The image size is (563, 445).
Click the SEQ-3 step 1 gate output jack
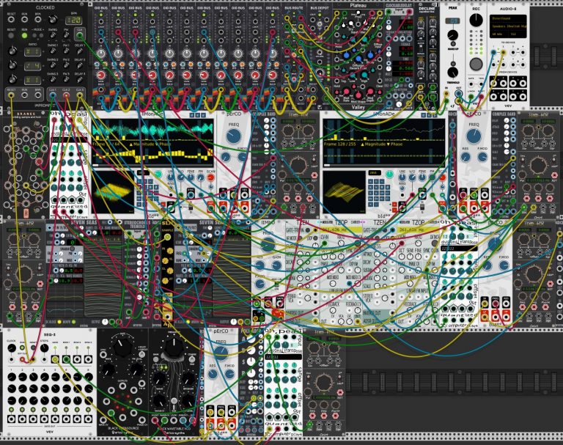tap(12, 419)
